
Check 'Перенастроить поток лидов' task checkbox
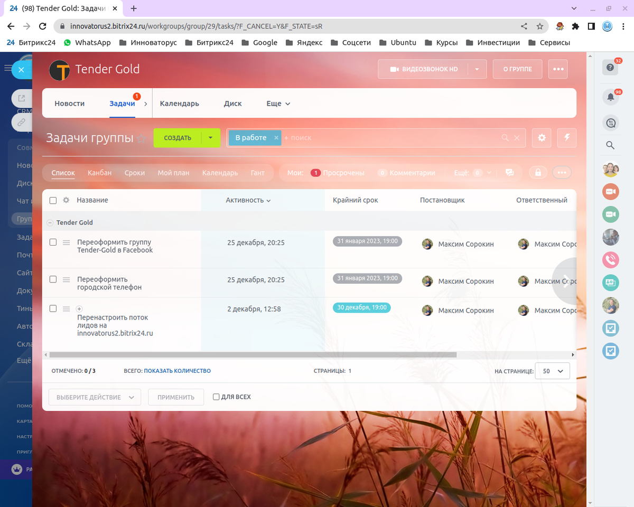(x=53, y=308)
